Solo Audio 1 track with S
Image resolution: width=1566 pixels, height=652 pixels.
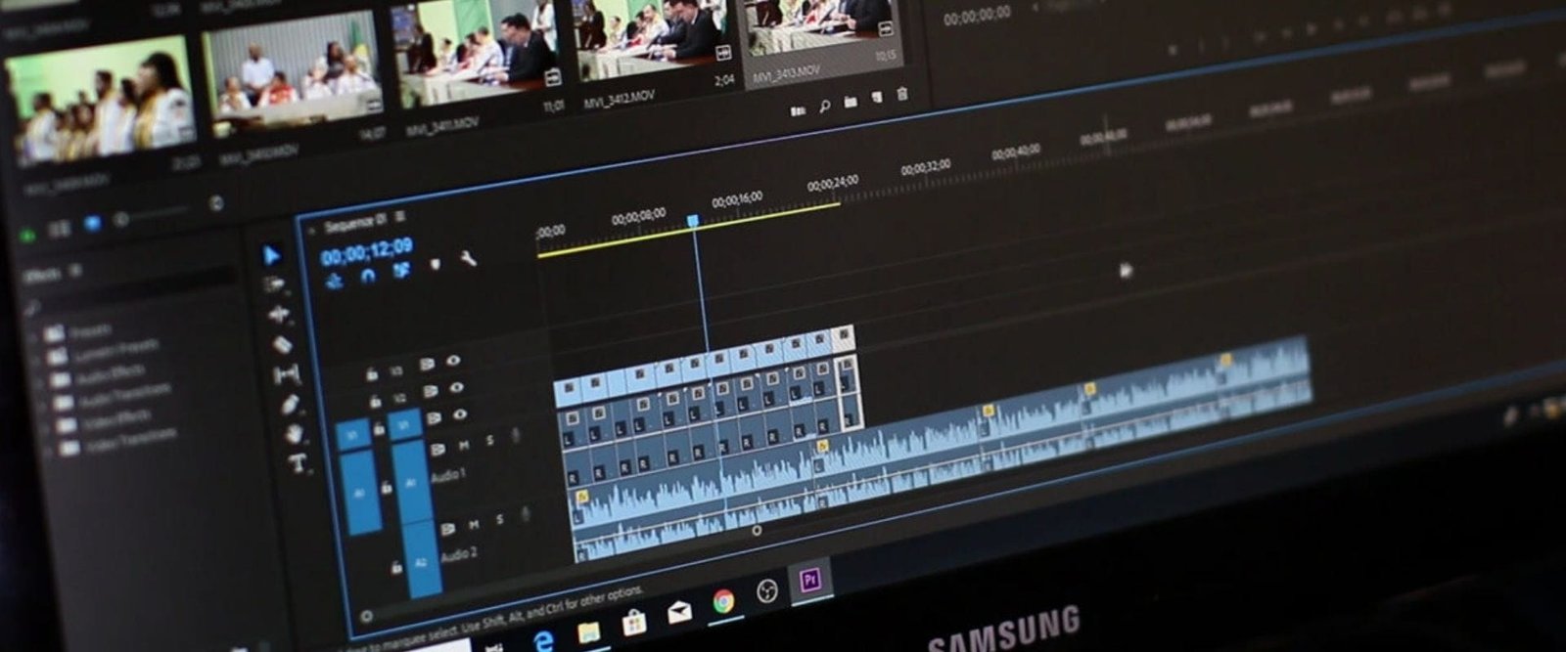pyautogui.click(x=489, y=441)
